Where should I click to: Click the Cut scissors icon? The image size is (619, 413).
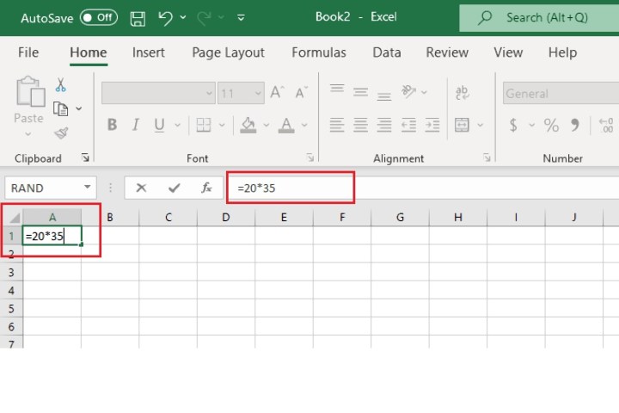(61, 85)
